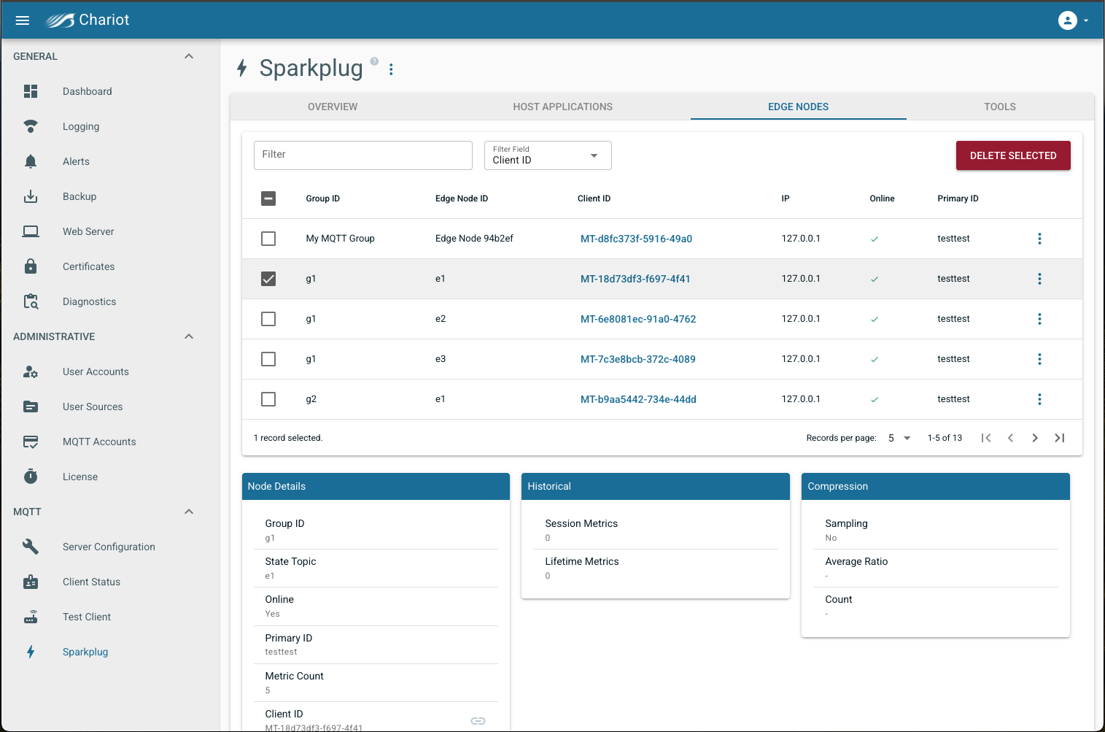Collapse the ADMINISTRATIVE sidebar section
This screenshot has width=1105, height=732.
pyautogui.click(x=189, y=336)
